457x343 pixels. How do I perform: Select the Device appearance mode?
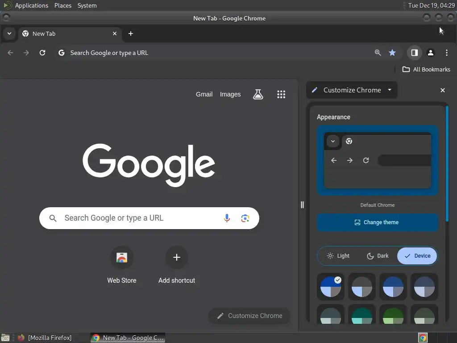(x=417, y=256)
